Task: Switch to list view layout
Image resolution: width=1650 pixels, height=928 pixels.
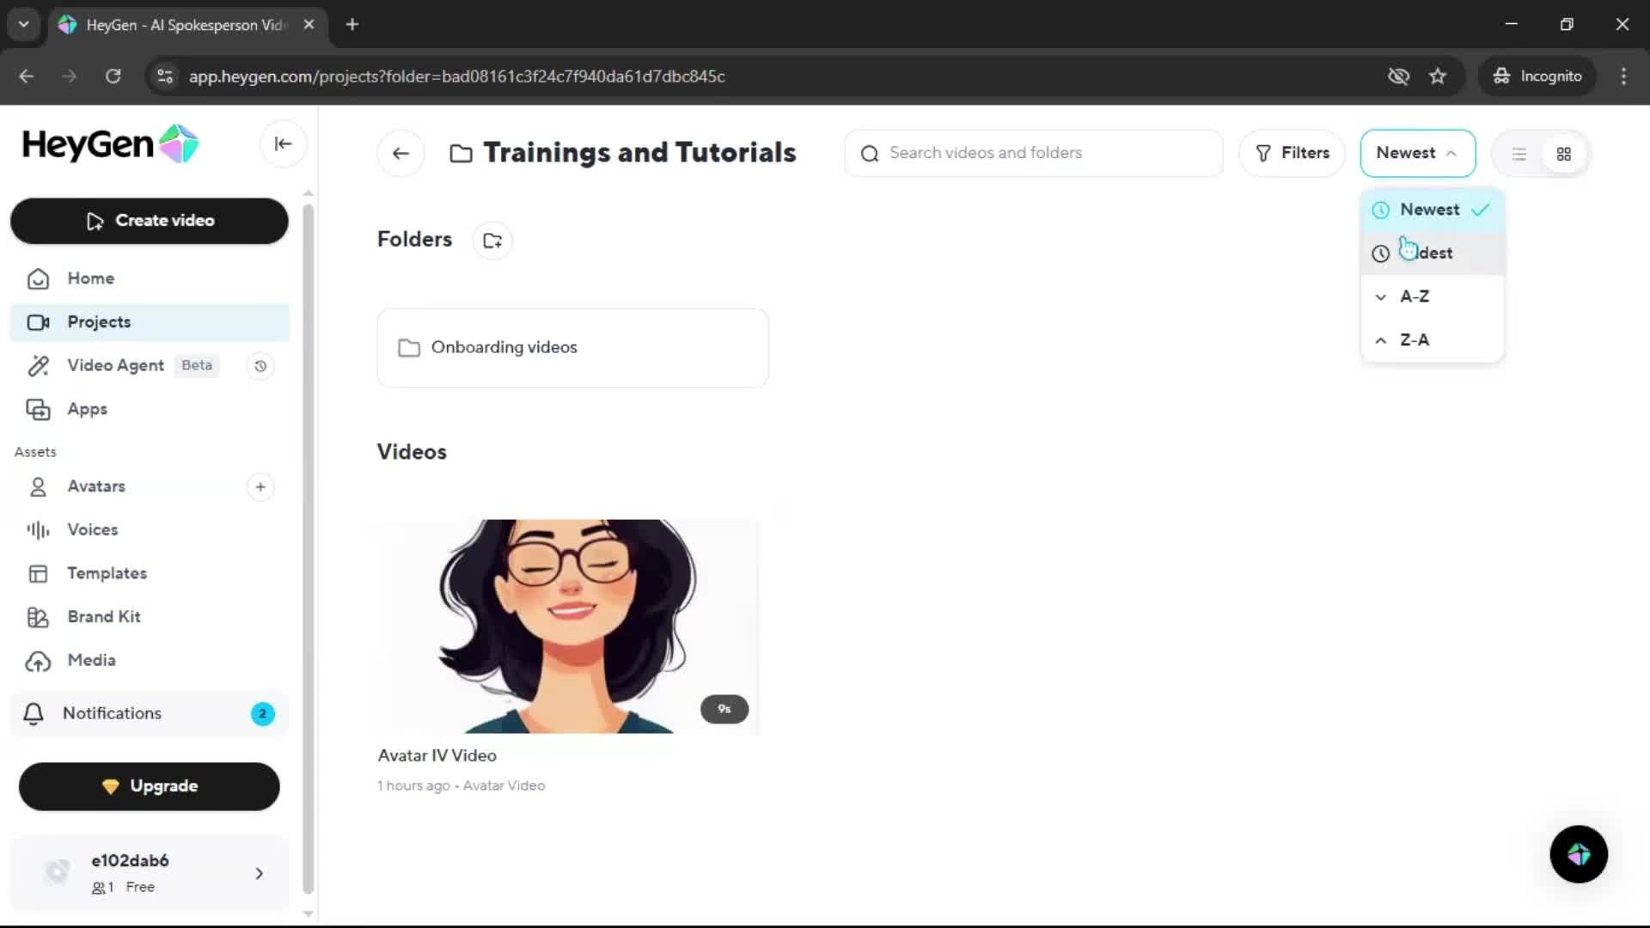Action: point(1519,154)
